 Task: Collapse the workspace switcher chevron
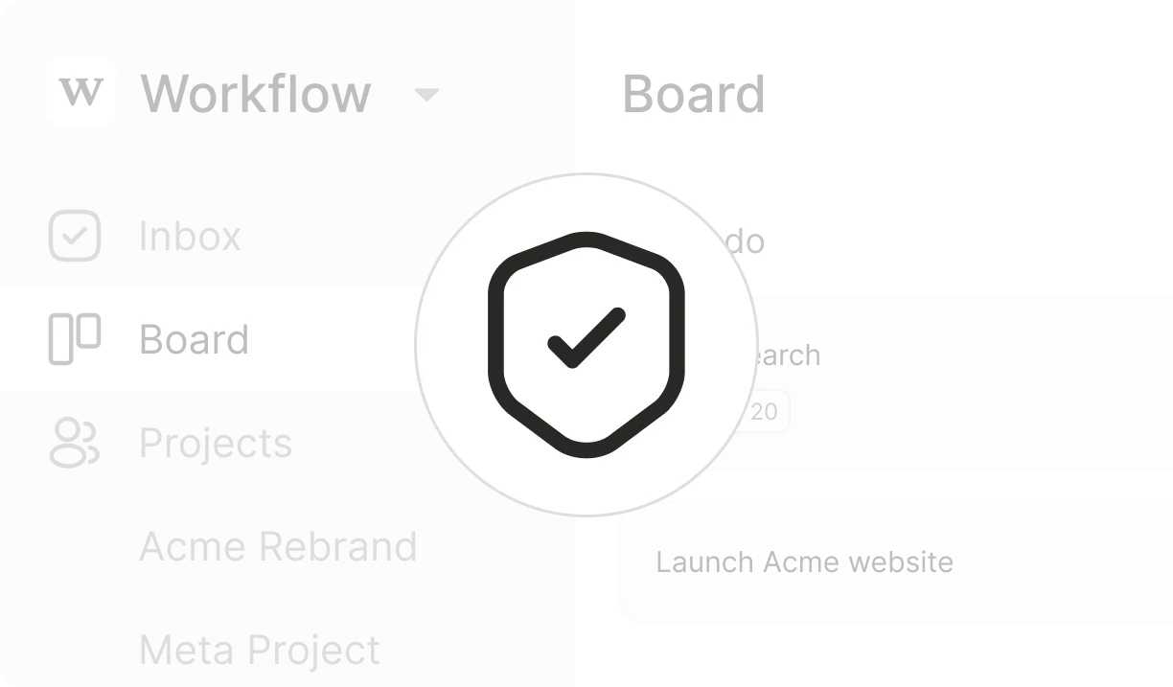[x=427, y=95]
